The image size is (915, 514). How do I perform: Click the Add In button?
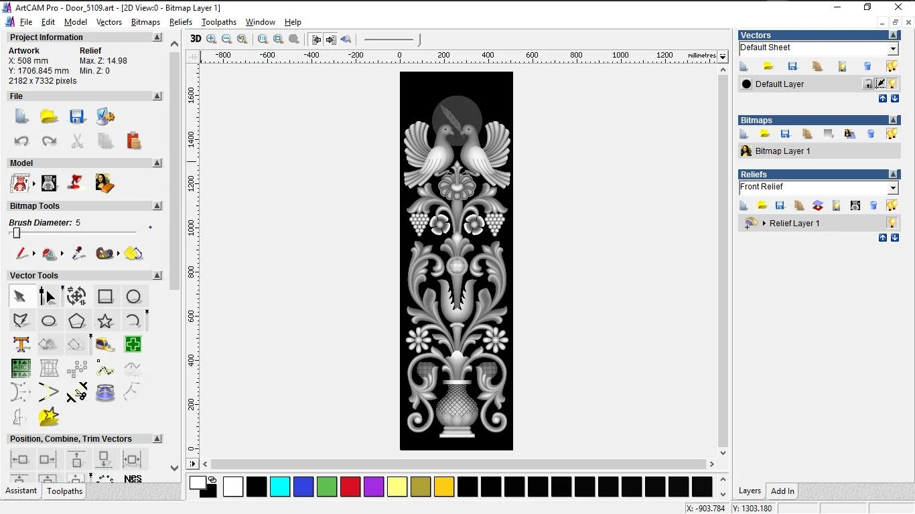(x=782, y=491)
